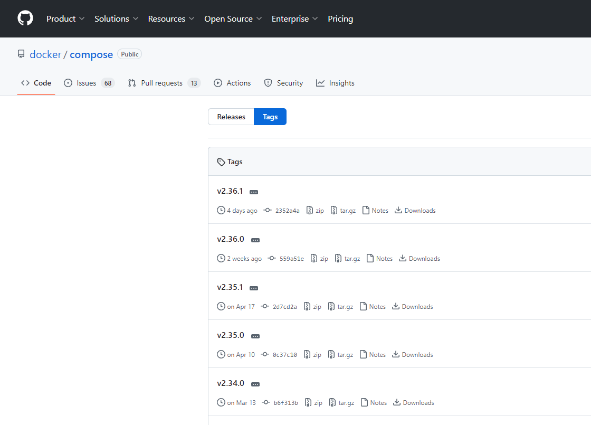591x425 pixels.
Task: Open commit 2d7cd2a
Action: [279, 307]
